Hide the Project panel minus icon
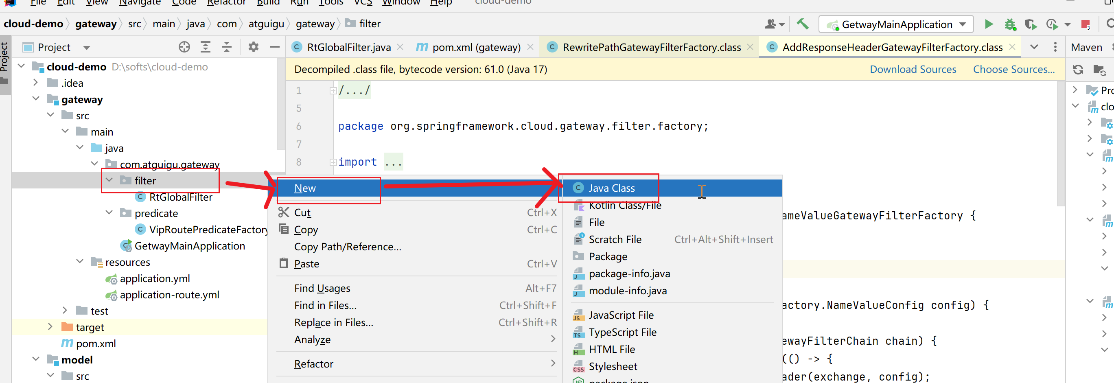This screenshot has height=383, width=1114. pos(275,47)
